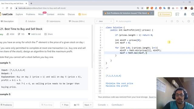This screenshot has height=109, width=194.
Task: Click the camera extension icon
Action: pyautogui.click(x=173, y=8)
